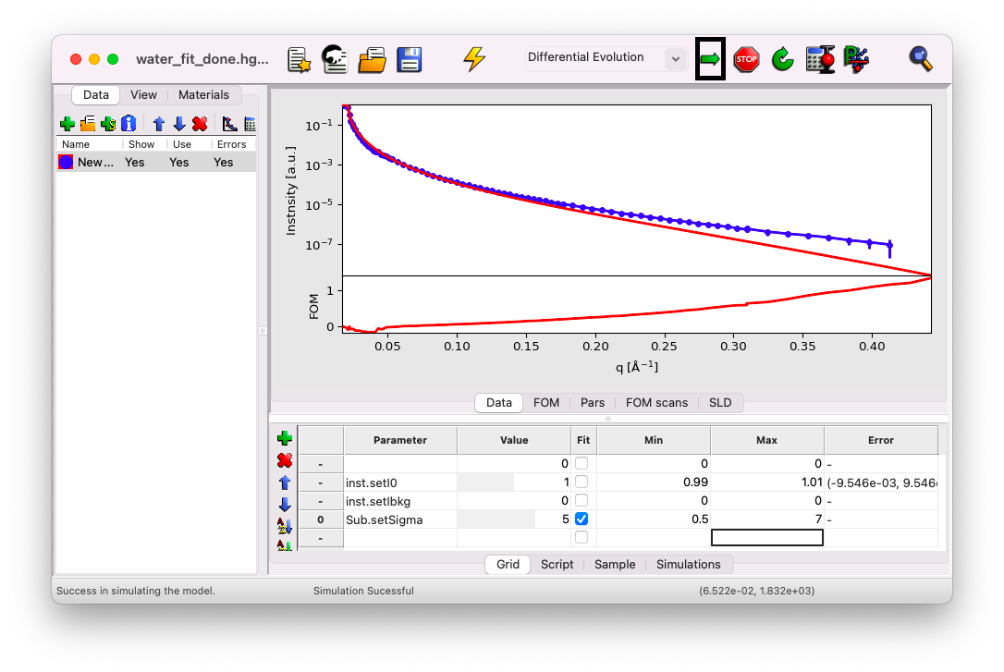Uncheck the Fit checkbox for Sub.setSigma
Viewport: 1004px width, 672px height.
[582, 519]
